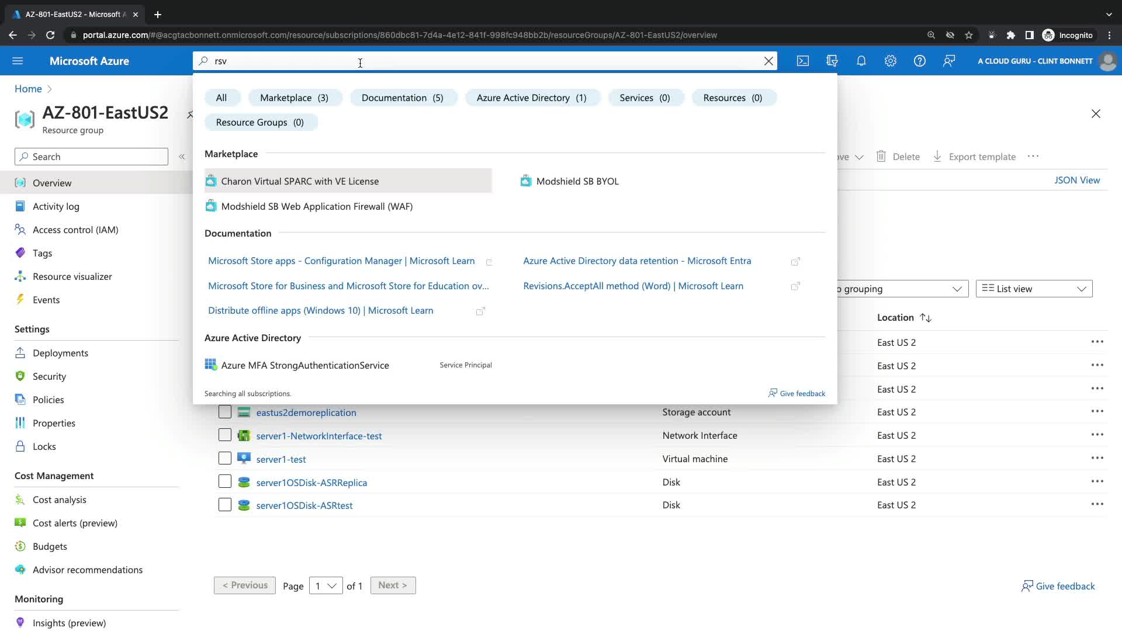1122x631 pixels.
Task: Collapse the resource group sidebar menu
Action: point(182,157)
